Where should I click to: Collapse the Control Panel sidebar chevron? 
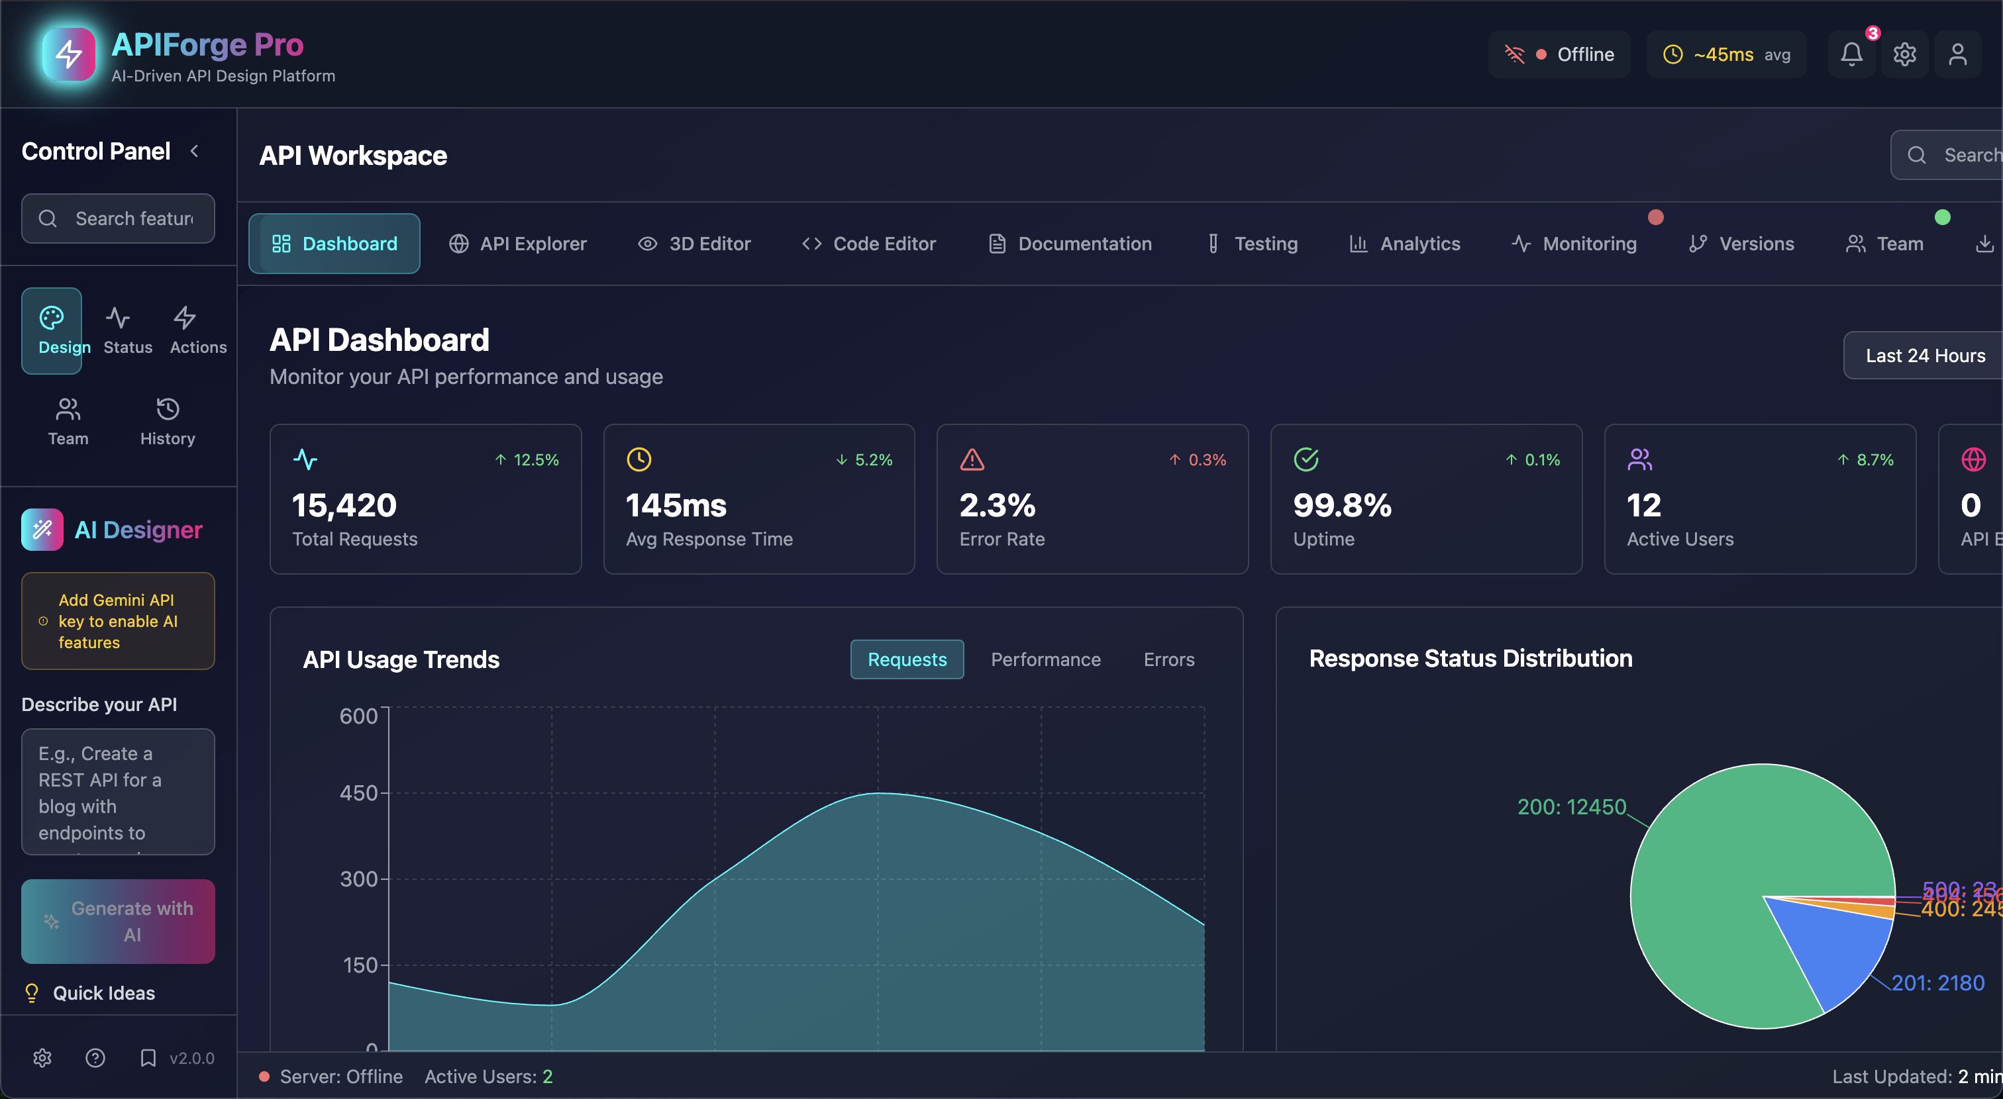[x=194, y=151]
